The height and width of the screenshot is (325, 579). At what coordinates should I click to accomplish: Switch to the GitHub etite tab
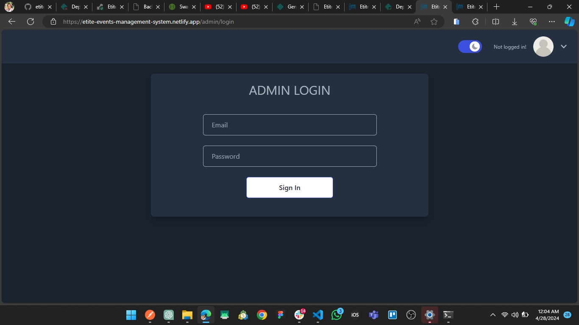tap(36, 7)
